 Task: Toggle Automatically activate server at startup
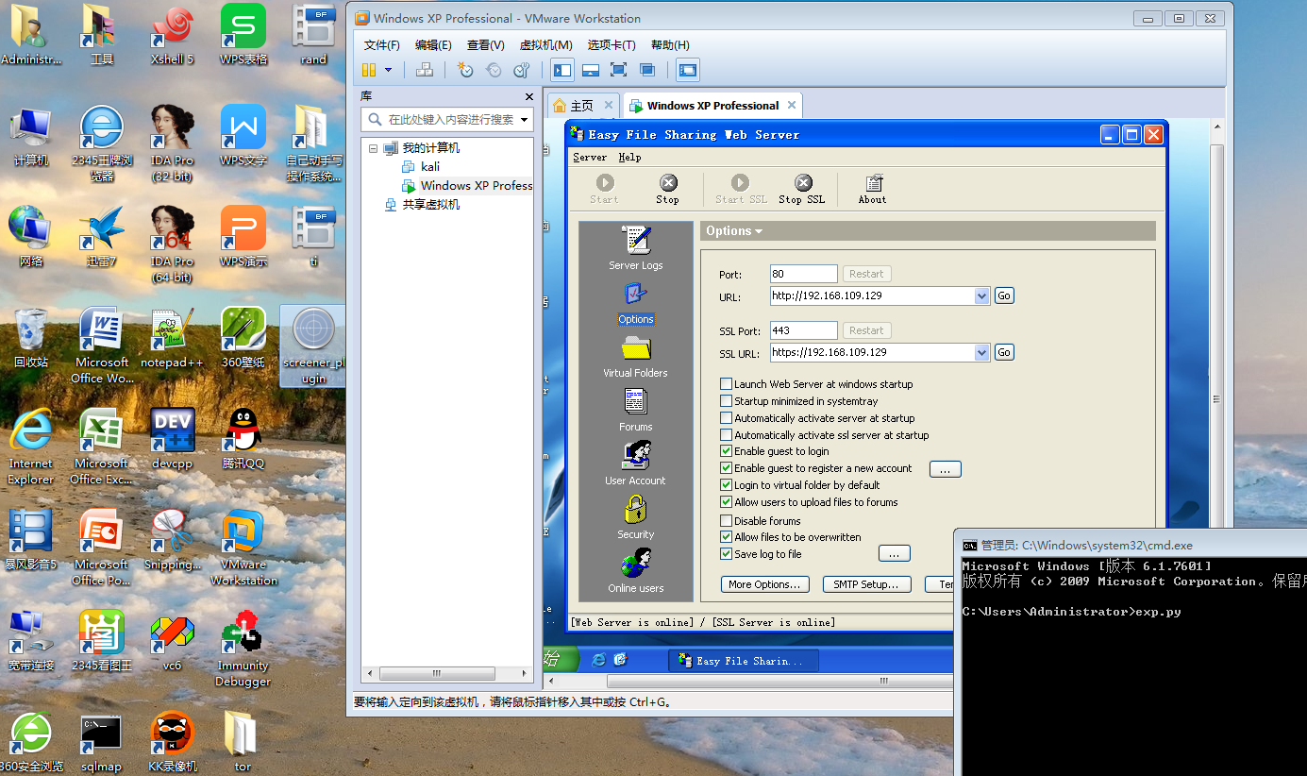pos(727,418)
